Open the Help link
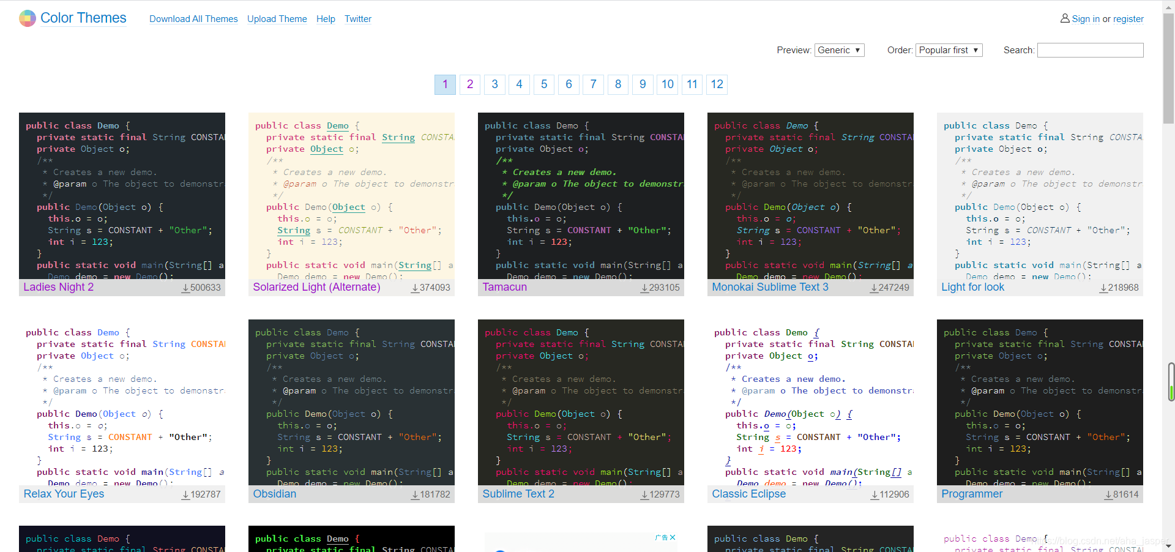Viewport: 1175px width, 552px height. tap(326, 19)
